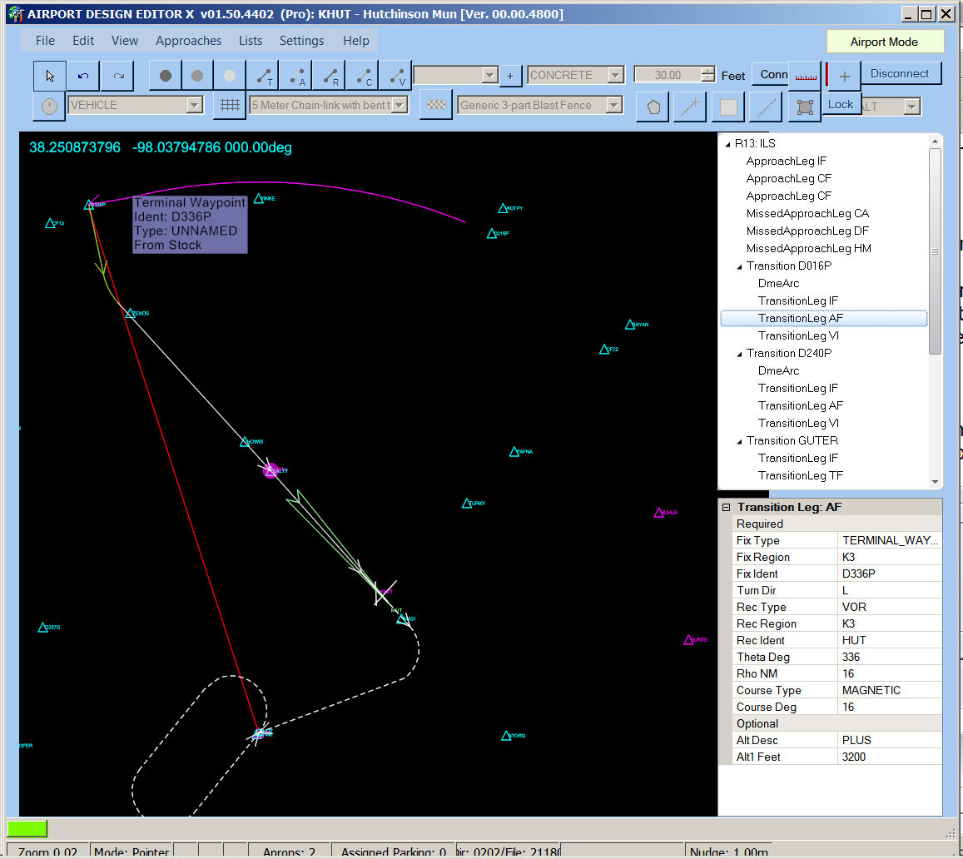
Task: Click the red ruler measure icon
Action: [806, 76]
